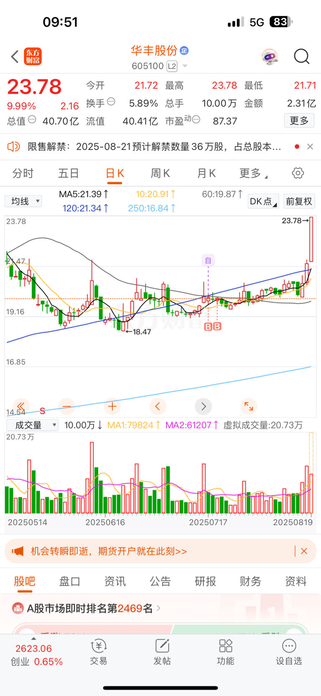Expand stock code 605100 dropdown arrow
The height and width of the screenshot is (696, 321).
coord(185,66)
